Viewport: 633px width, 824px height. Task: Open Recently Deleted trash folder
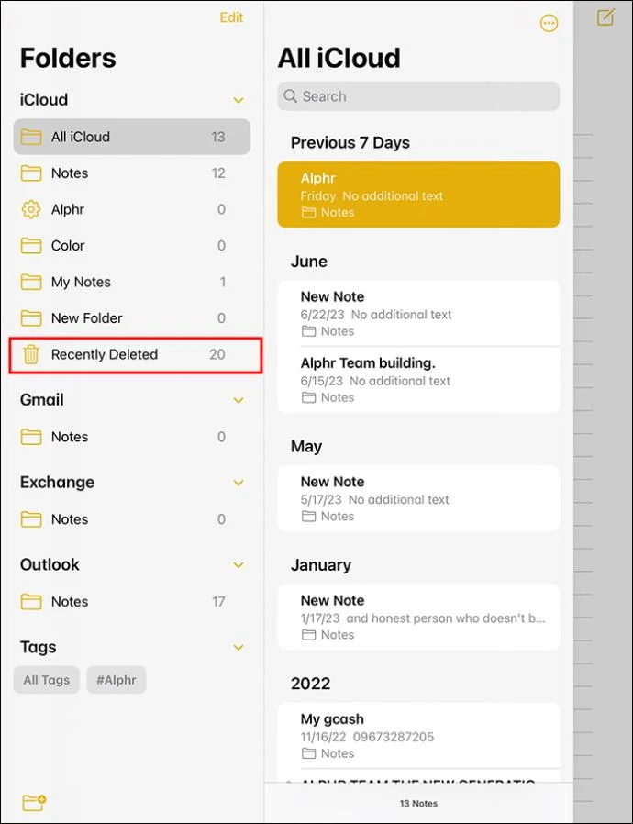pyautogui.click(x=135, y=355)
